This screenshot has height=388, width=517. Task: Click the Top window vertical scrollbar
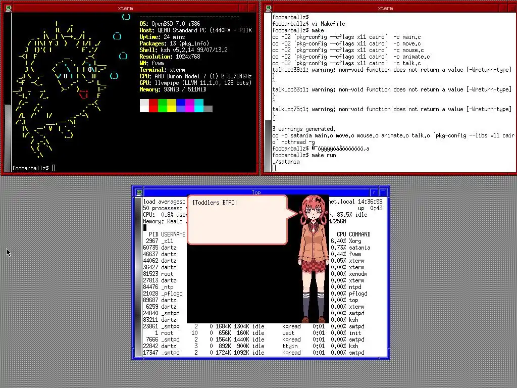click(x=138, y=277)
